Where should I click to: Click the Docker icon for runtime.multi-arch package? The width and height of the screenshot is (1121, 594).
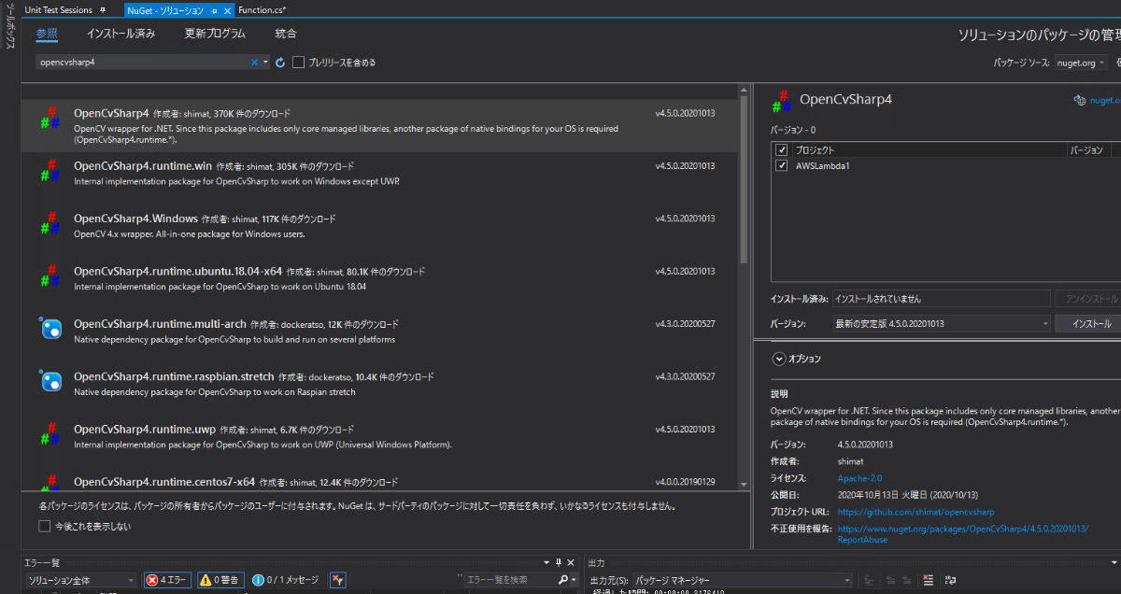[x=52, y=329]
